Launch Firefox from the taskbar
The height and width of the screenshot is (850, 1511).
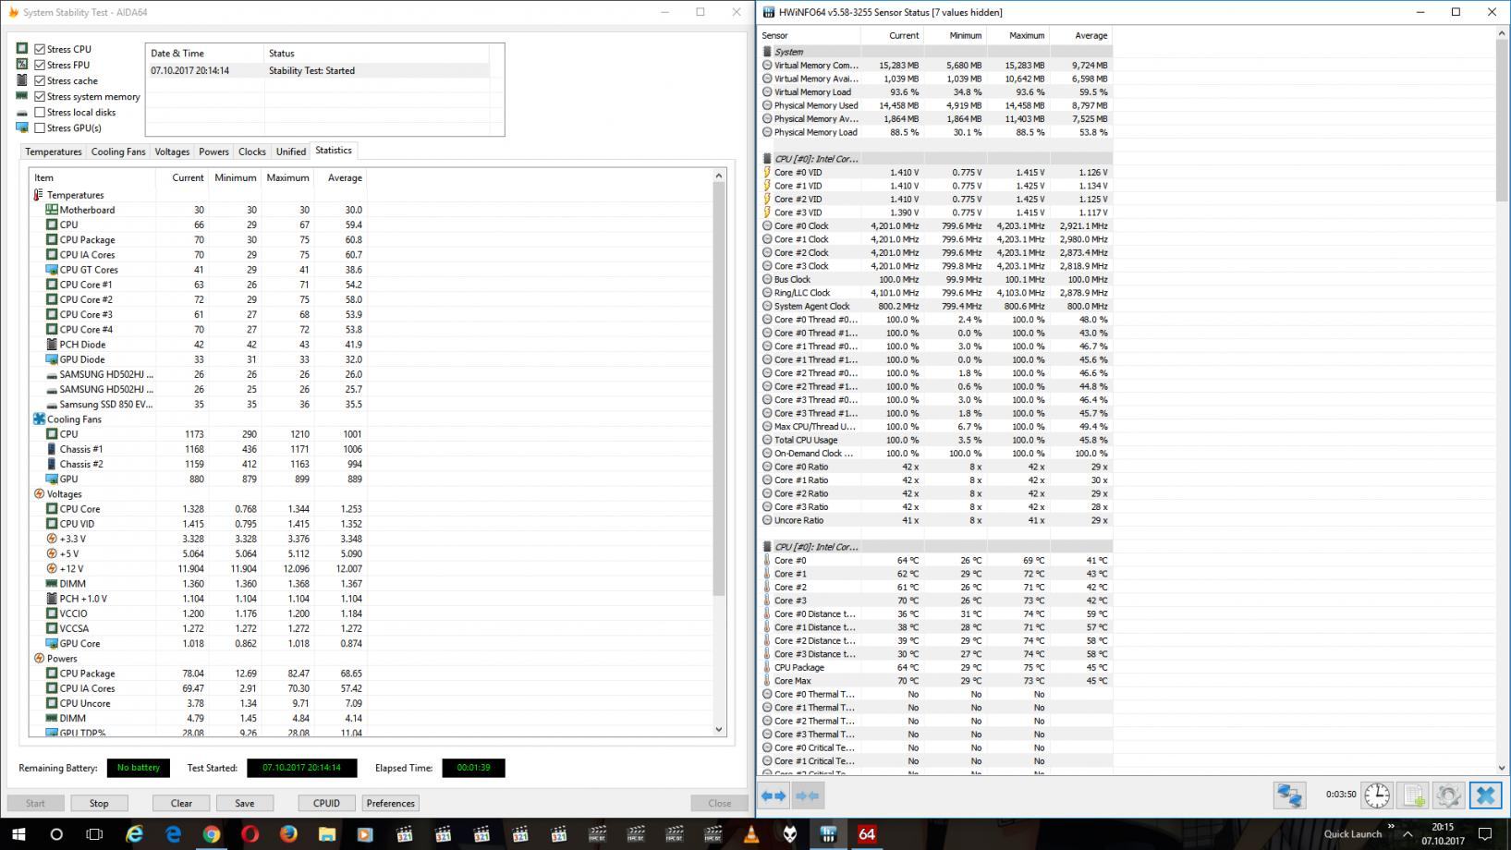pos(288,834)
